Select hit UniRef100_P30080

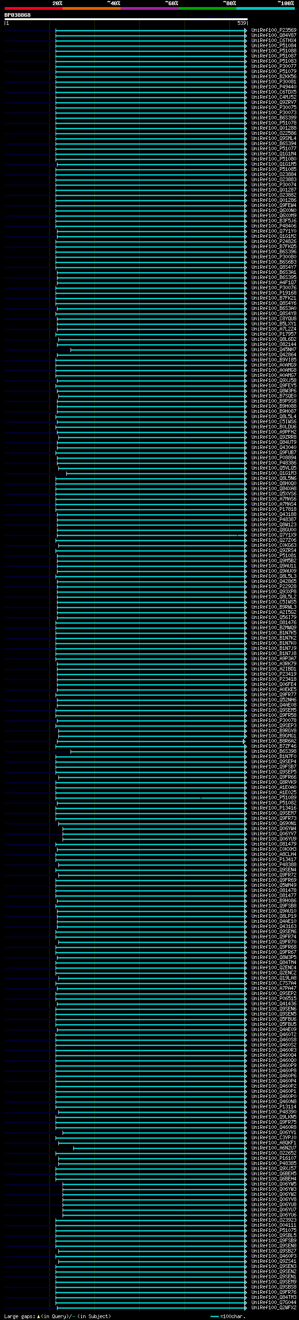pyautogui.click(x=274, y=257)
